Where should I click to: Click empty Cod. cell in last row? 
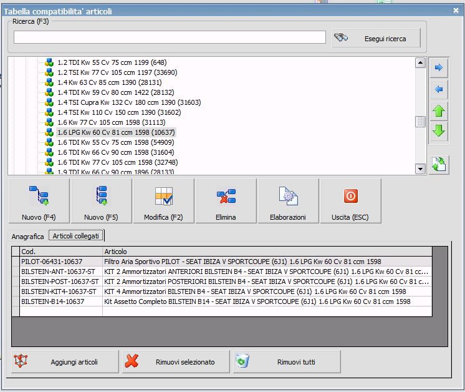[61, 311]
